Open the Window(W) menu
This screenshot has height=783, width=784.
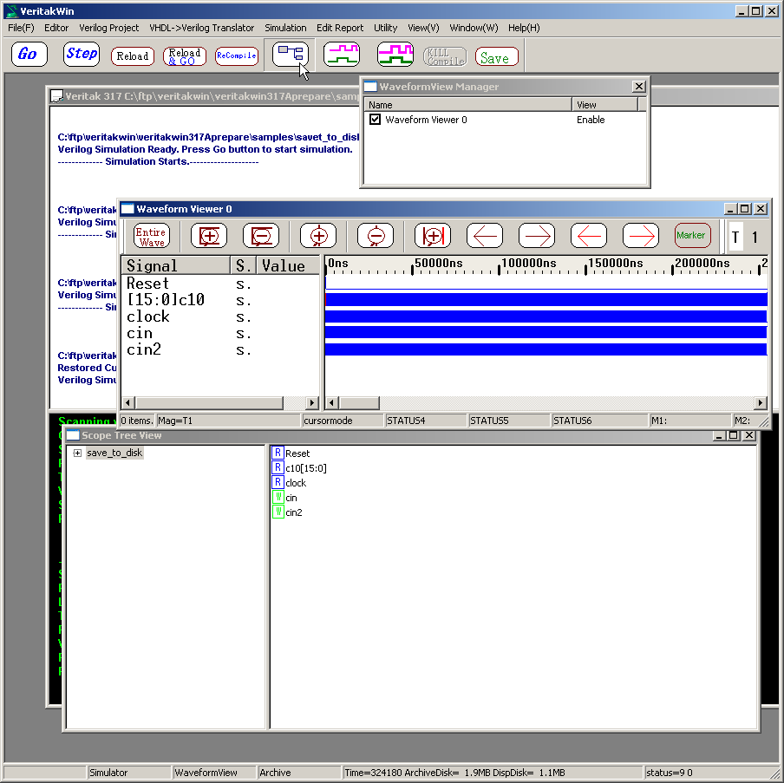point(474,28)
